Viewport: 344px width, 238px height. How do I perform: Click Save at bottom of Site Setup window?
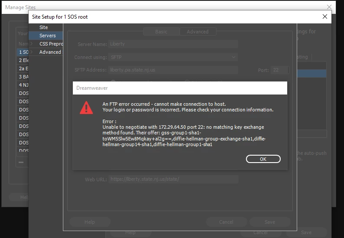coord(306,232)
